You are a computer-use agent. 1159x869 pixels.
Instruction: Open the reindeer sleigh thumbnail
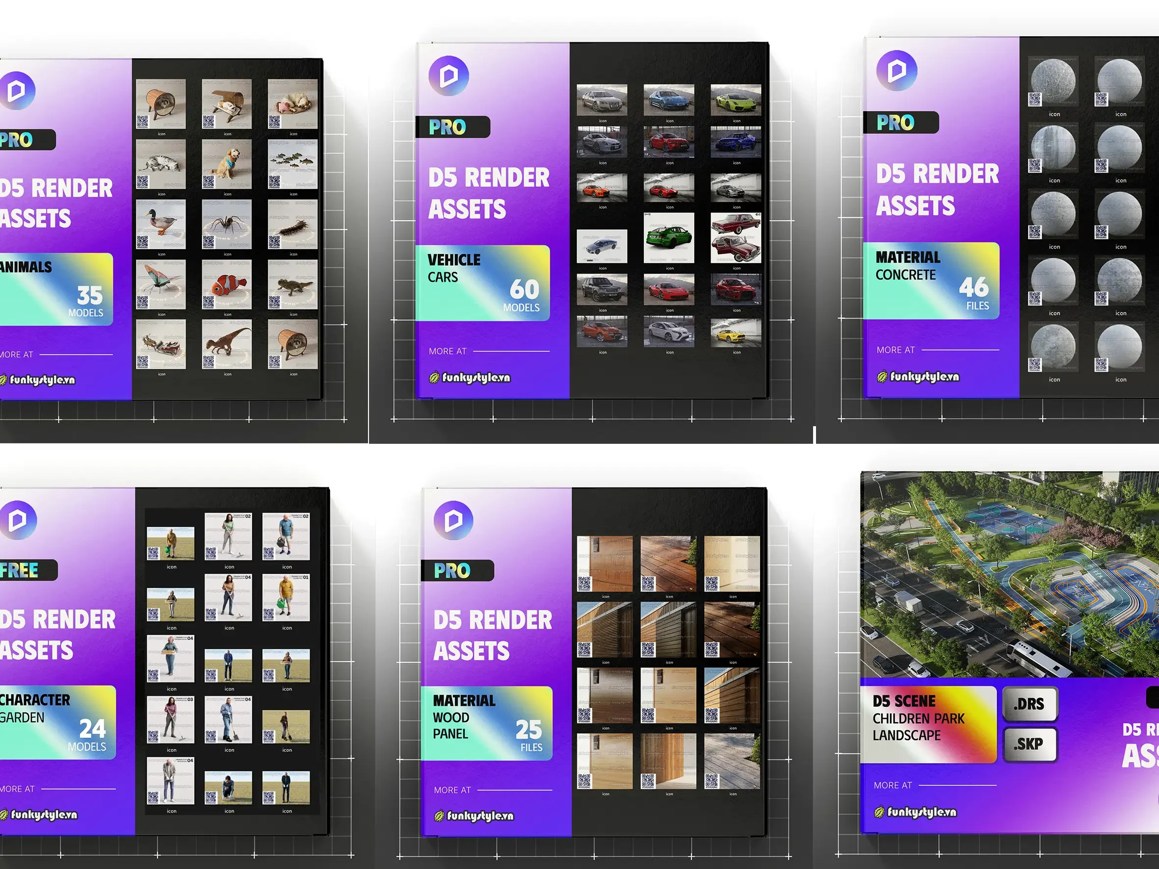coord(161,344)
